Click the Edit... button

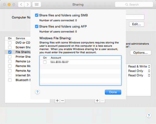click(x=137, y=24)
